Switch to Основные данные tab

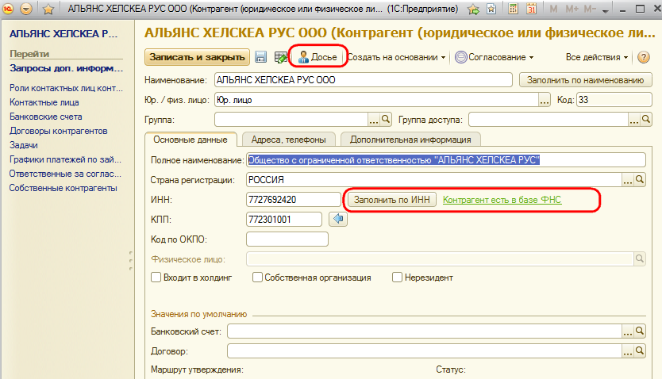point(191,140)
